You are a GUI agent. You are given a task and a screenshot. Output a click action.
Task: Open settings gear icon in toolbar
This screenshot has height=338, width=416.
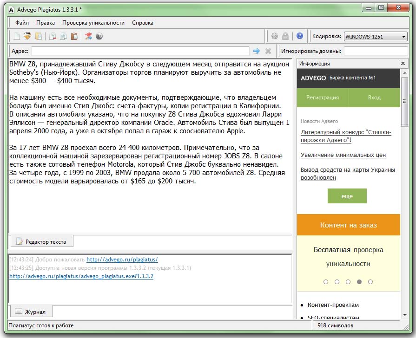[x=275, y=36]
